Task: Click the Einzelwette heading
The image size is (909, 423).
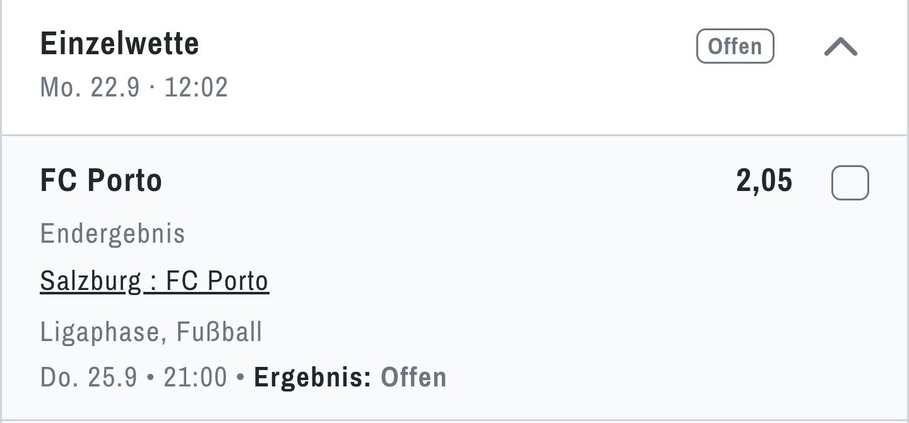Action: (x=119, y=44)
